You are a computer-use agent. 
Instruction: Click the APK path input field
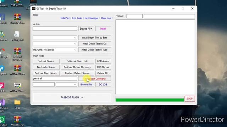pos(55,29)
